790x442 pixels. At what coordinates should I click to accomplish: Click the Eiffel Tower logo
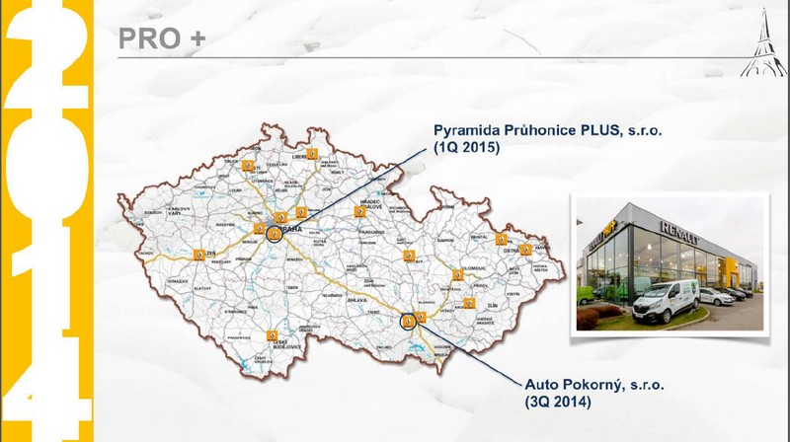[762, 42]
